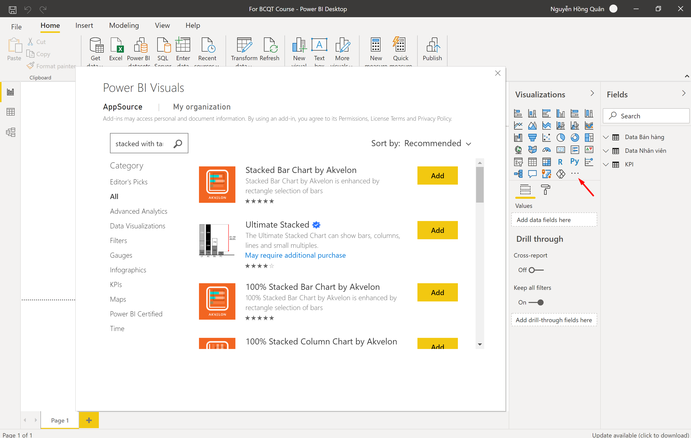Screen dimensions: 691x438
Task: Select the slicer visual
Action: click(518, 162)
